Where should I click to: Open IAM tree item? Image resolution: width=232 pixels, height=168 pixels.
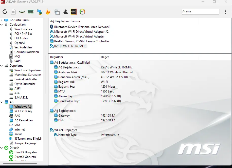[17, 125]
